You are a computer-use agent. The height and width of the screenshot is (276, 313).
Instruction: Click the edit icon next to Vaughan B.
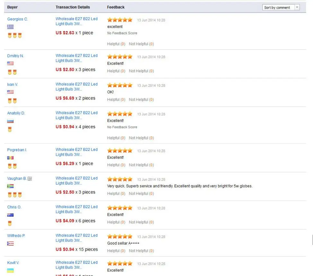(30, 179)
